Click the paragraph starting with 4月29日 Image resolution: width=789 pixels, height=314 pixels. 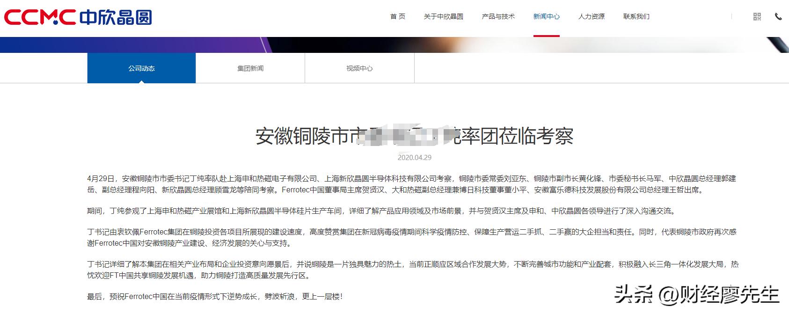click(x=411, y=184)
